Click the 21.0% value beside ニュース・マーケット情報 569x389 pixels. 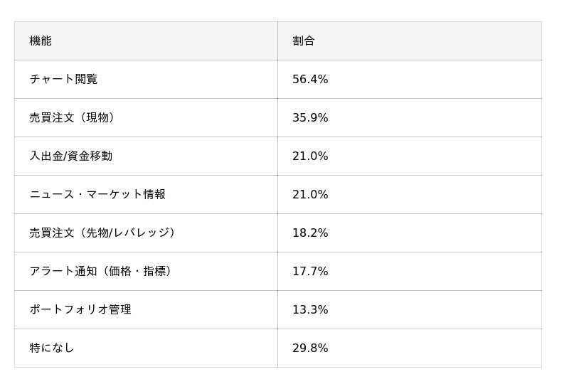point(310,195)
